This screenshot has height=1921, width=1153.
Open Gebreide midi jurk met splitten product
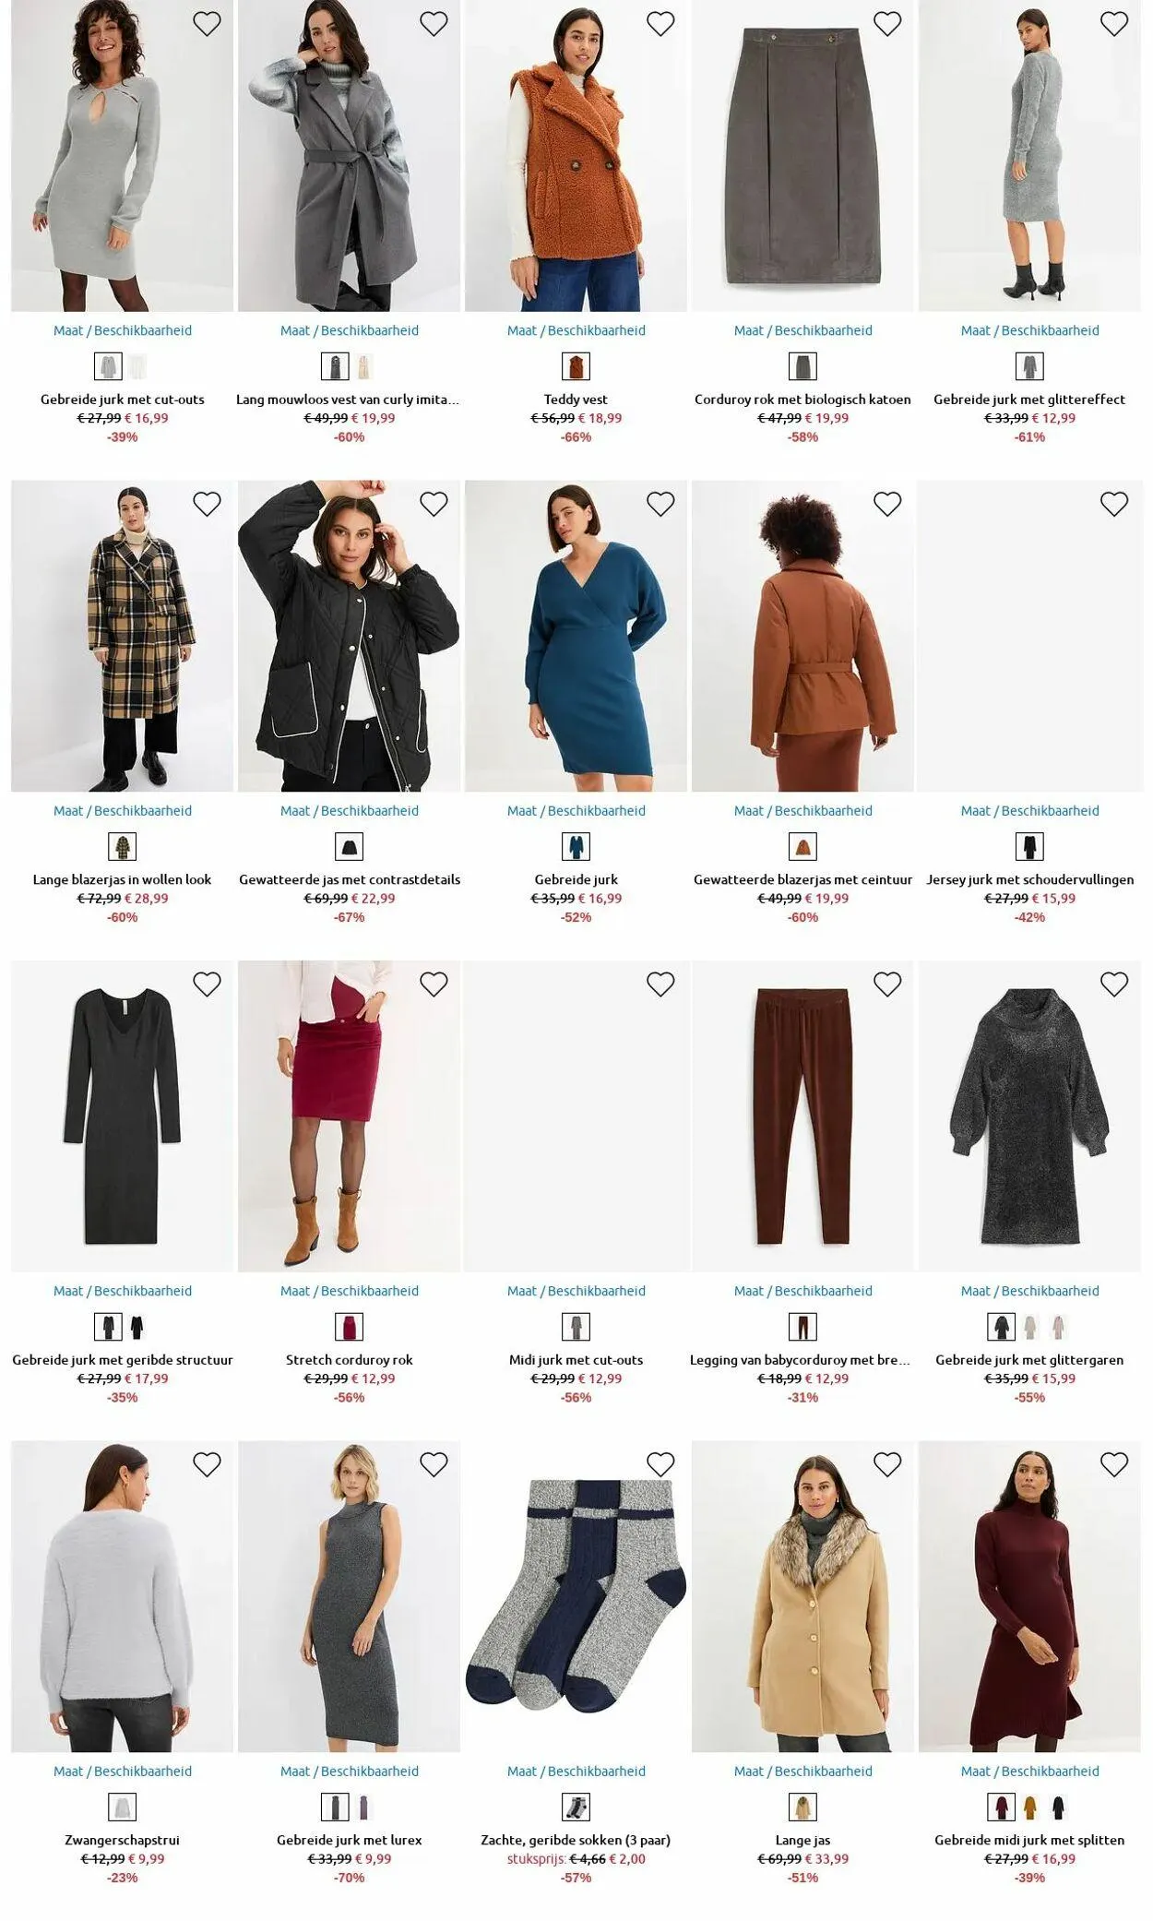tap(1029, 1840)
